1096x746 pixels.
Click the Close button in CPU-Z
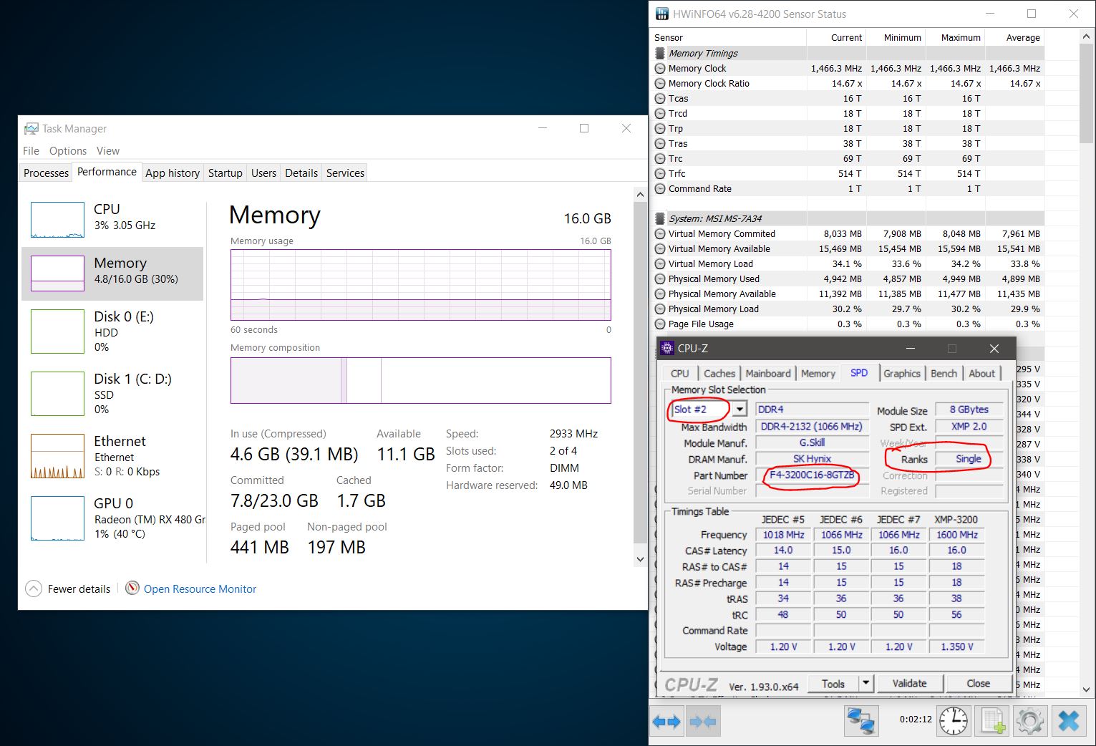(978, 684)
